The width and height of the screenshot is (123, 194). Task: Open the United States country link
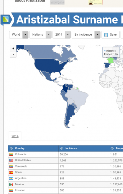23,160
